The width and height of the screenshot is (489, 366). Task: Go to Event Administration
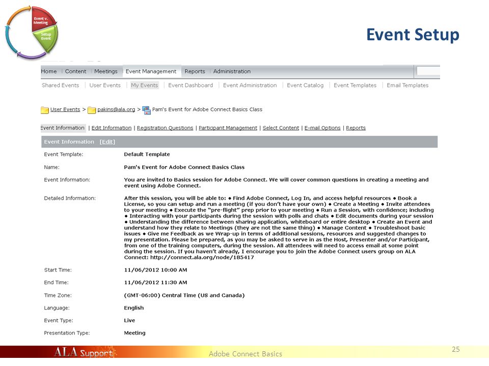pos(250,85)
